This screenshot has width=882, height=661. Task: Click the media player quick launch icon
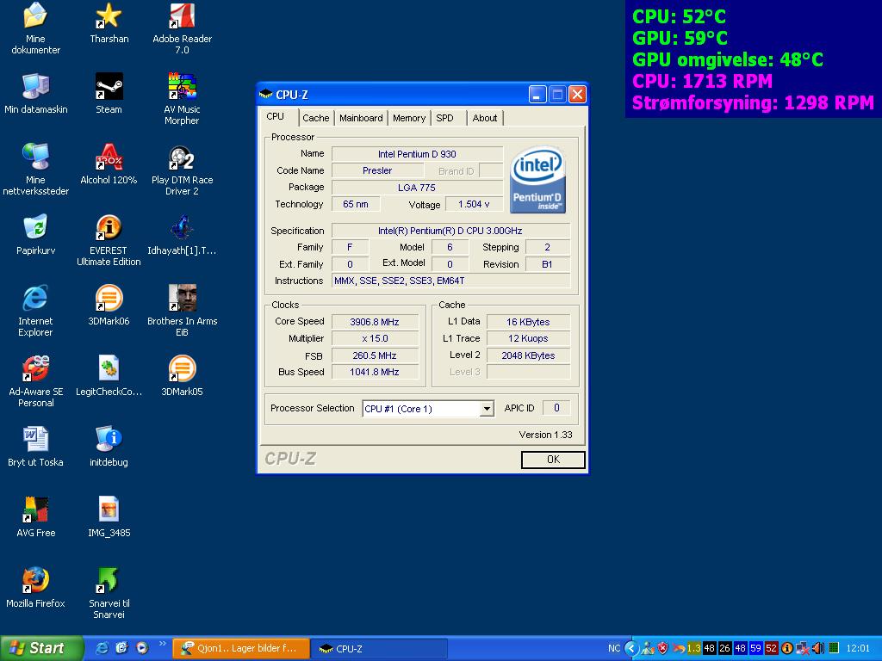(x=142, y=648)
